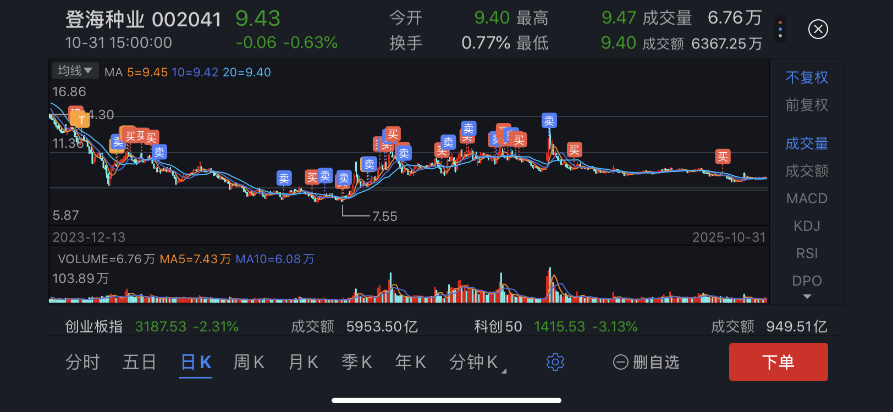
Task: Tap the rightmost red 买 marker on chart
Action: point(723,157)
